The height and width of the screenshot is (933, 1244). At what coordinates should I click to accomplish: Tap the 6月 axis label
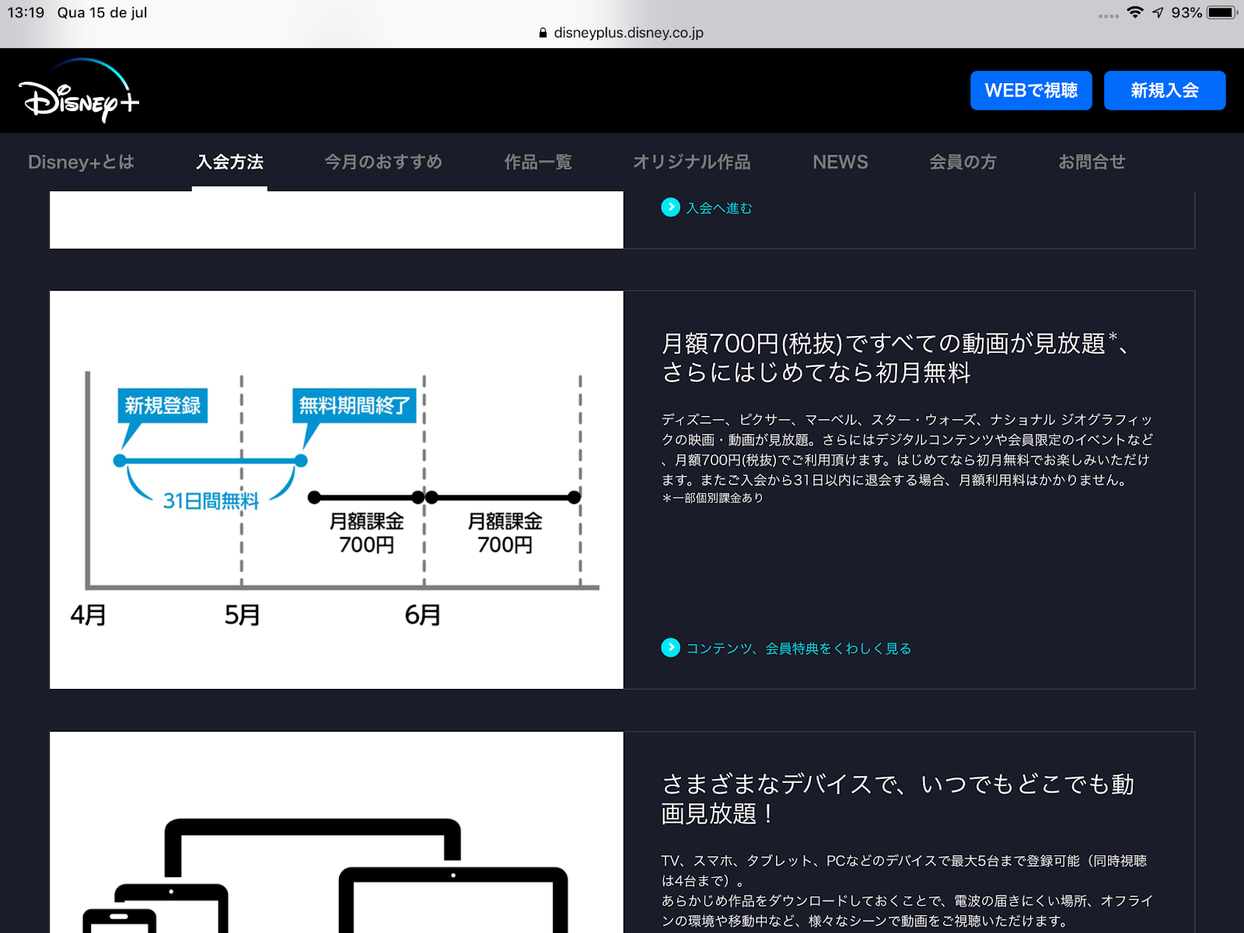tap(422, 615)
